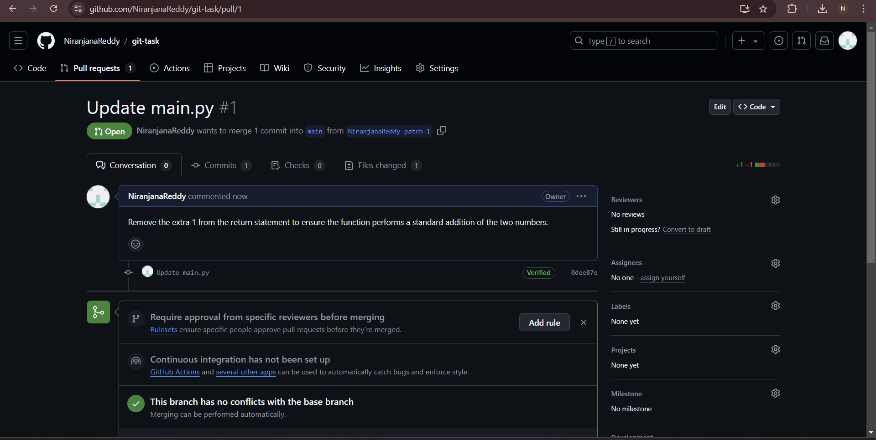The width and height of the screenshot is (876, 440).
Task: Open commit hash 0dee87e
Action: [x=584, y=272]
